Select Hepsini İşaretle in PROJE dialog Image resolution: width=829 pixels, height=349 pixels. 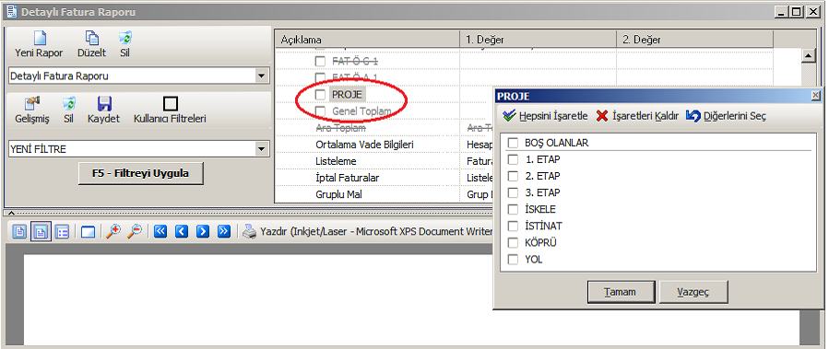click(x=545, y=116)
